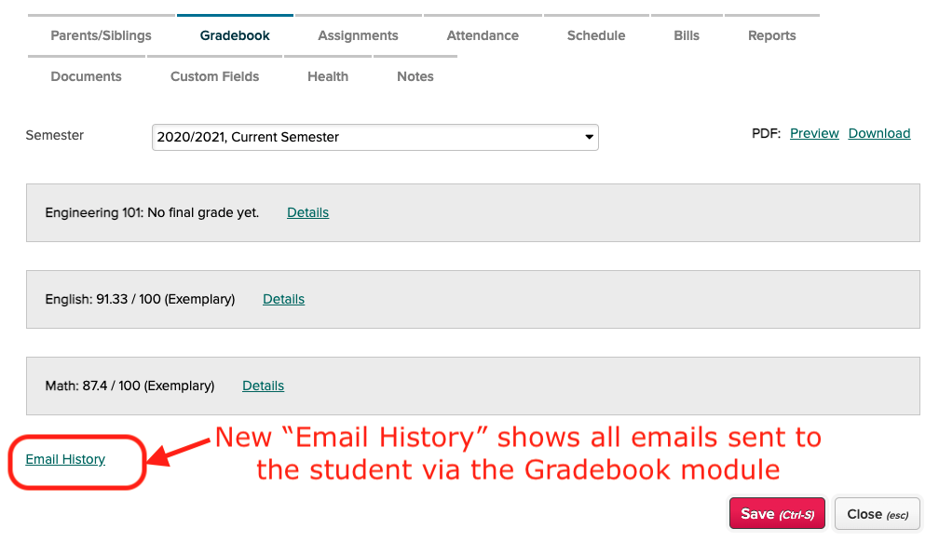Click the Close (esc) button
This screenshot has width=939, height=542.
878,514
